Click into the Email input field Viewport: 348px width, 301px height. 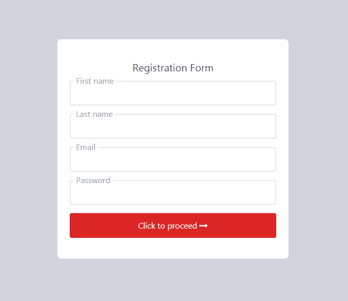(173, 161)
